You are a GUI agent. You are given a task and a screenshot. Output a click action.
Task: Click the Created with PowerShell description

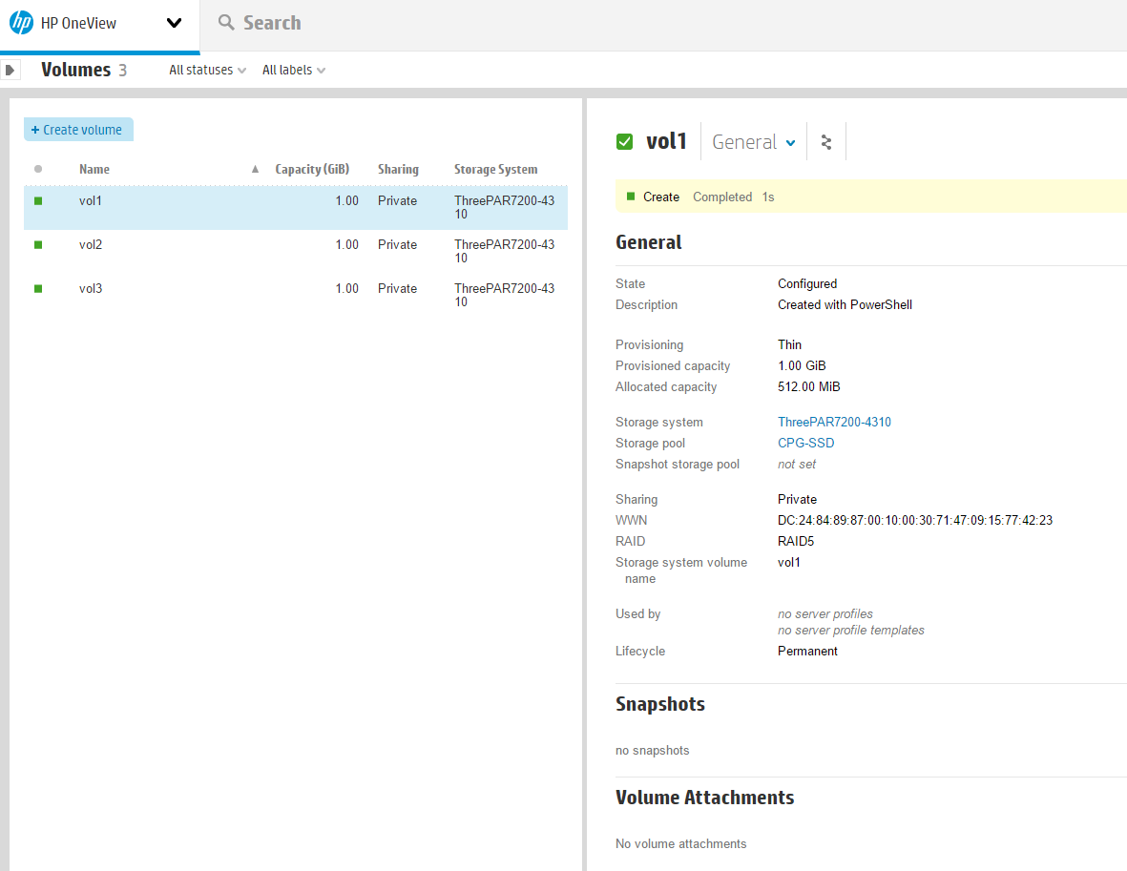845,304
